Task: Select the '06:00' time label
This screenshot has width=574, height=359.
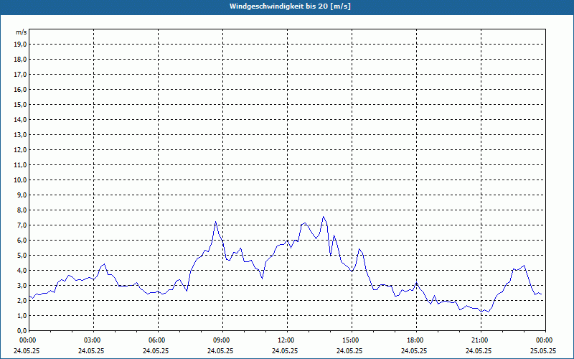Action: [156, 340]
